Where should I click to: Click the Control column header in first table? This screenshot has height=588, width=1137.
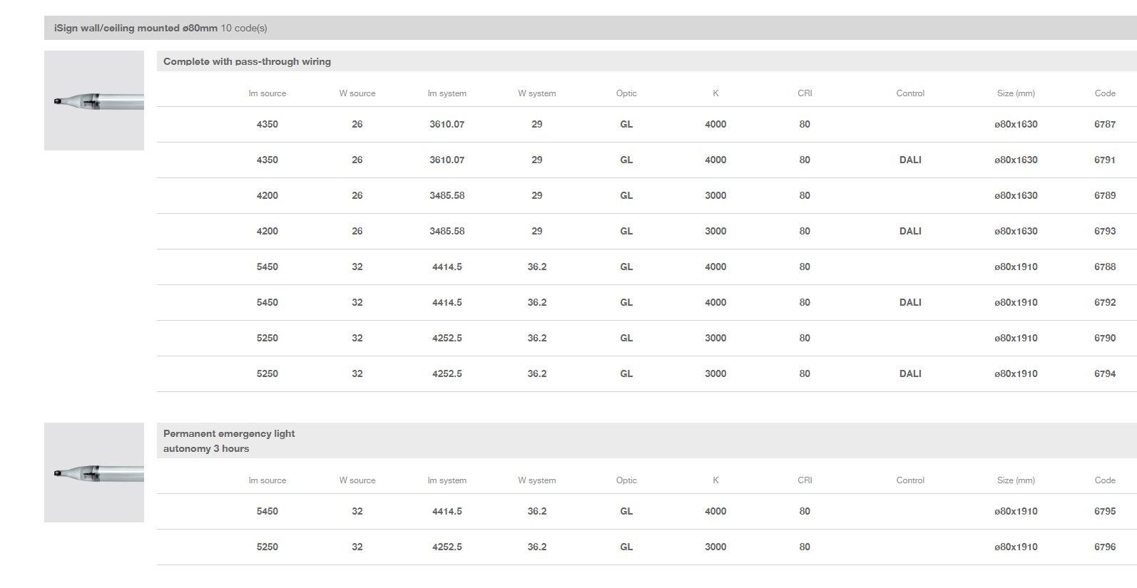coord(909,93)
